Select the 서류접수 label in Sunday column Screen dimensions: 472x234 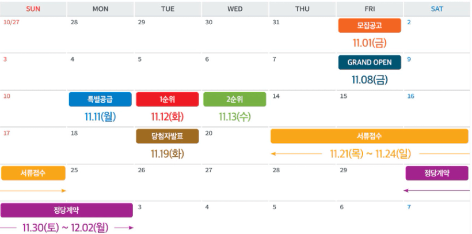(x=33, y=173)
